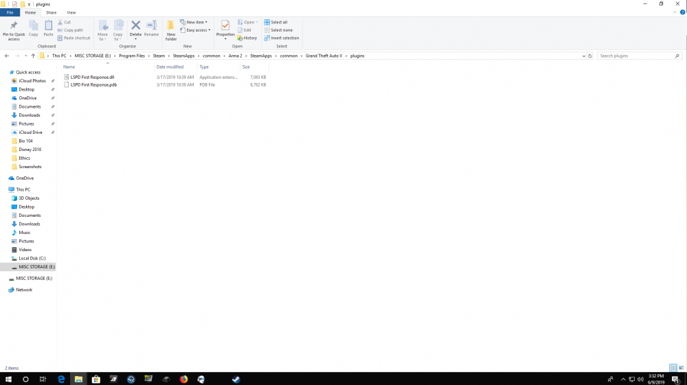Image resolution: width=687 pixels, height=385 pixels.
Task: Open Steam from the taskbar
Action: [236, 379]
